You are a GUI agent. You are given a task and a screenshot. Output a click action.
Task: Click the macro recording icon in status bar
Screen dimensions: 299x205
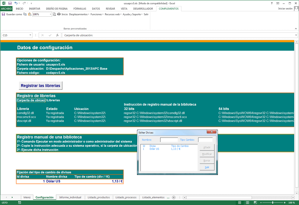(x=20, y=203)
